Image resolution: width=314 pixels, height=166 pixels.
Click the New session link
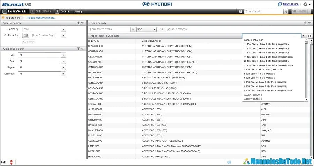[x=291, y=4]
